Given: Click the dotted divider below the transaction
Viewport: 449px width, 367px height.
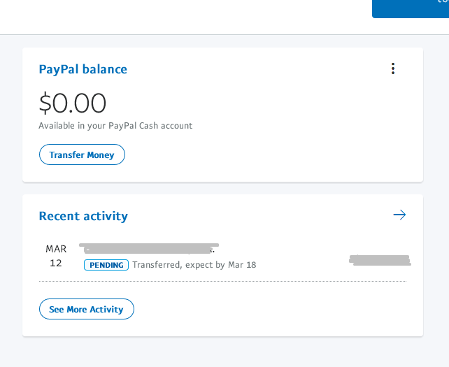Looking at the screenshot, I should 222,281.
